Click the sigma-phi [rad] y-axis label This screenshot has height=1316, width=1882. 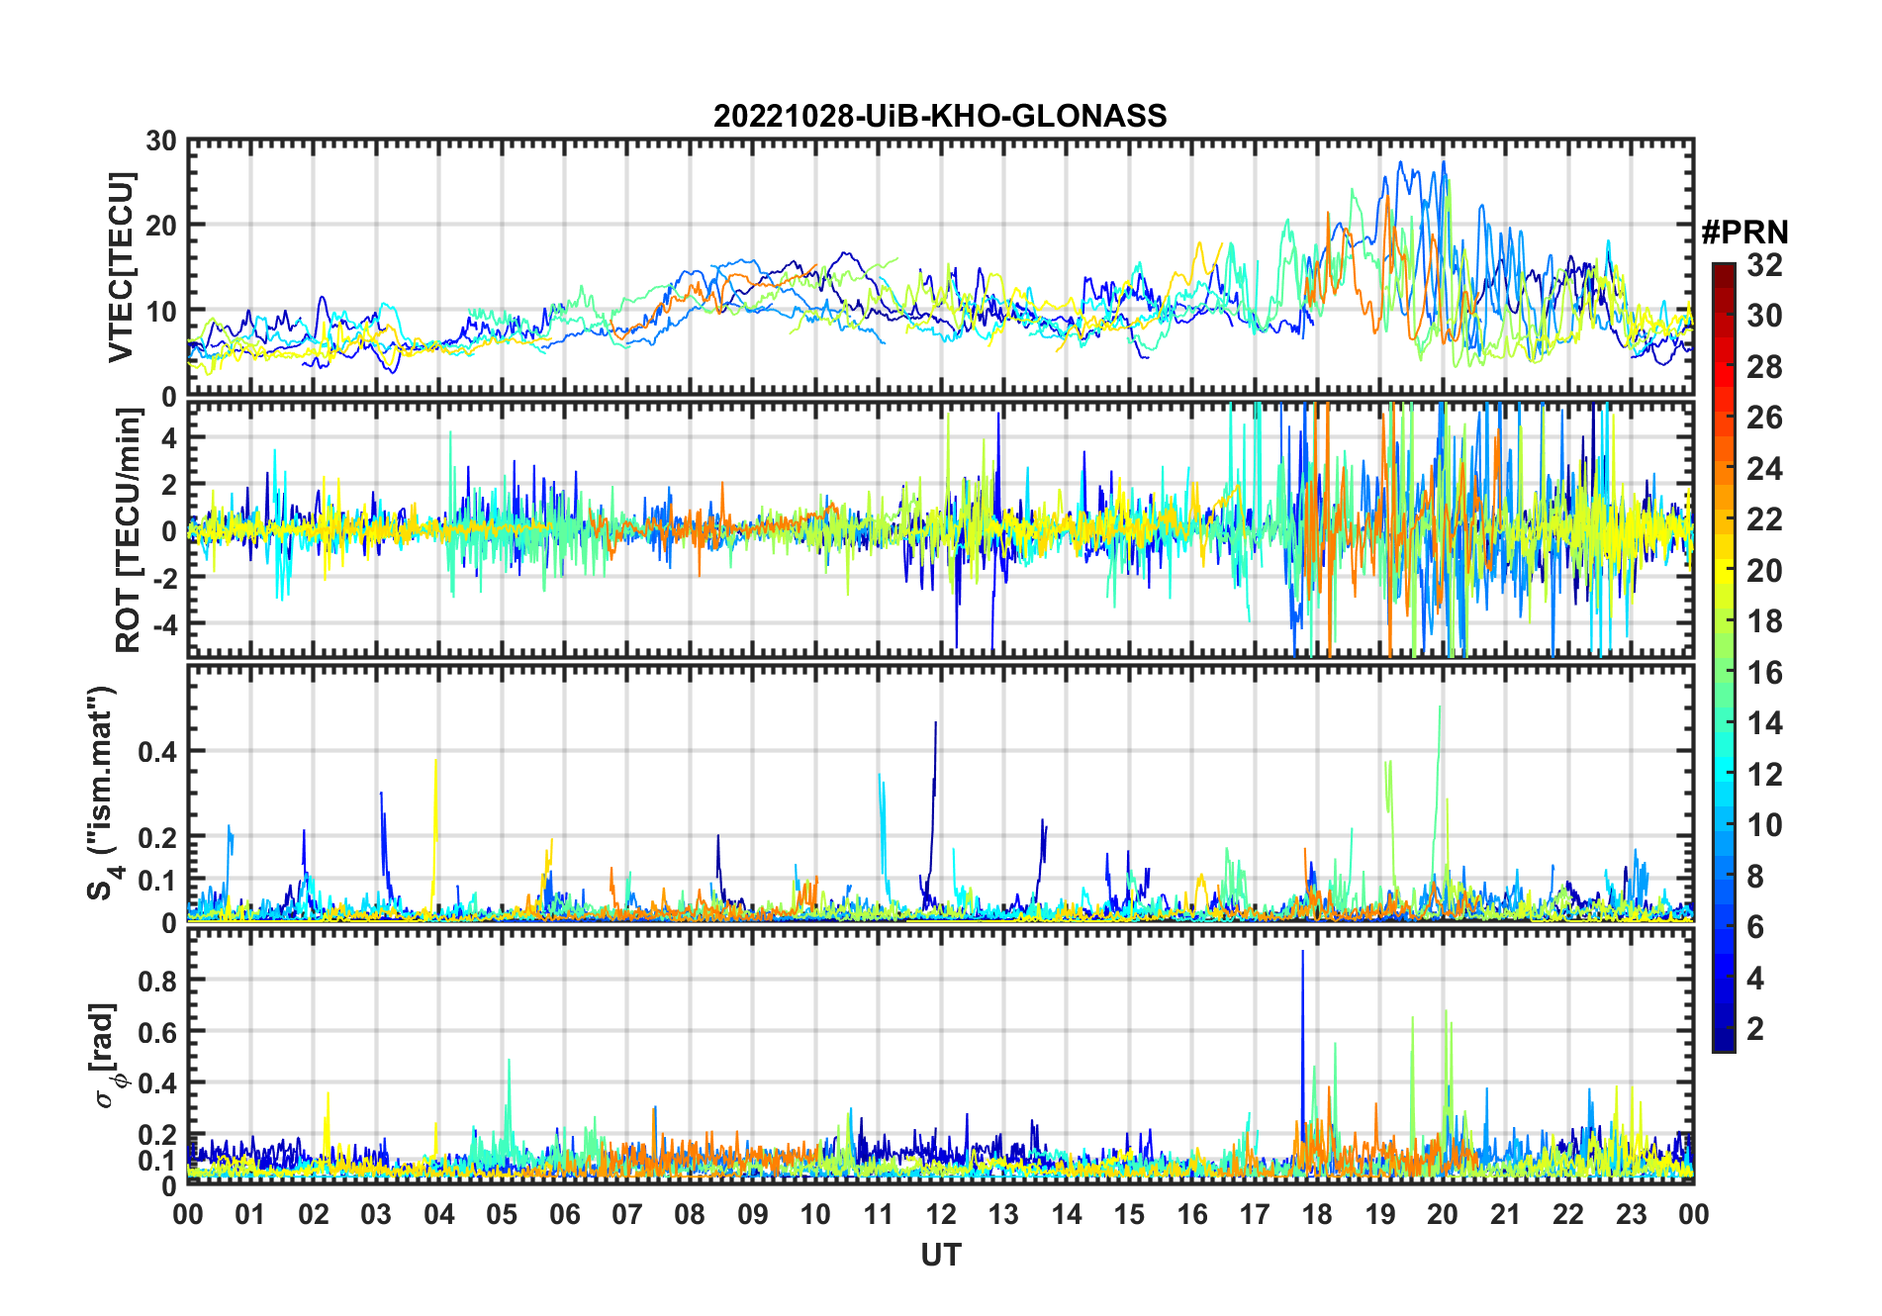click(105, 1055)
